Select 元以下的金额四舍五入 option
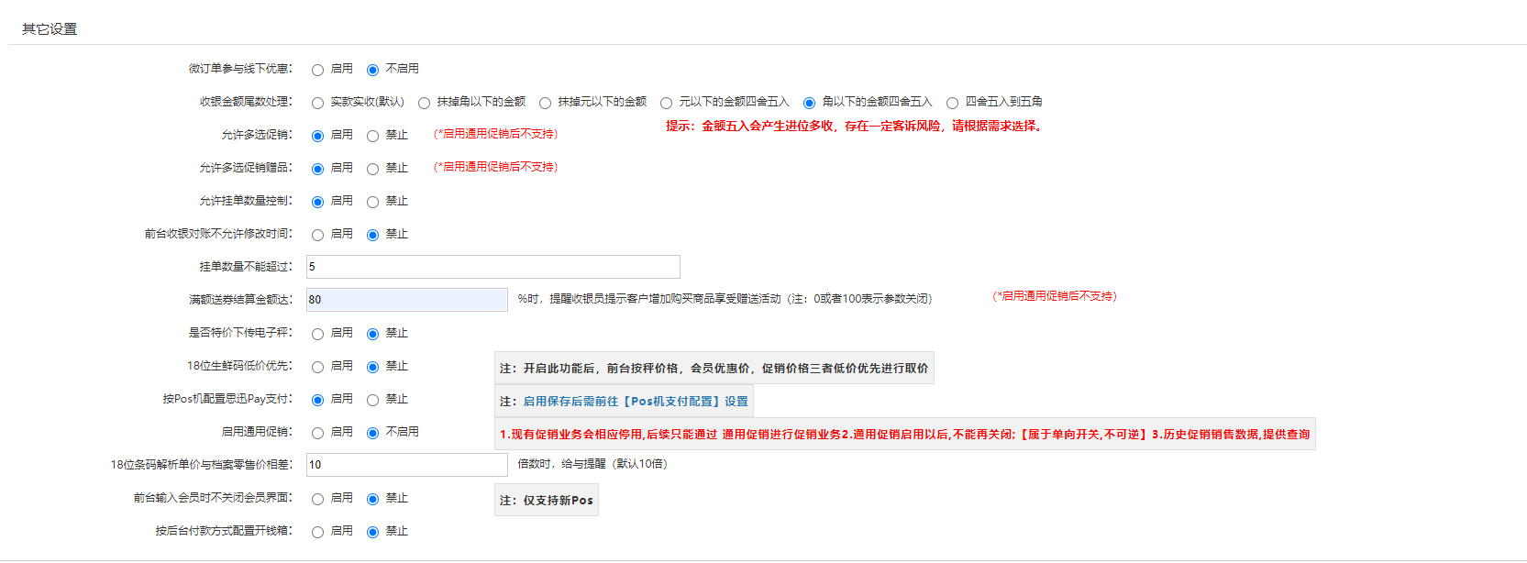This screenshot has width=1527, height=563. 666,103
